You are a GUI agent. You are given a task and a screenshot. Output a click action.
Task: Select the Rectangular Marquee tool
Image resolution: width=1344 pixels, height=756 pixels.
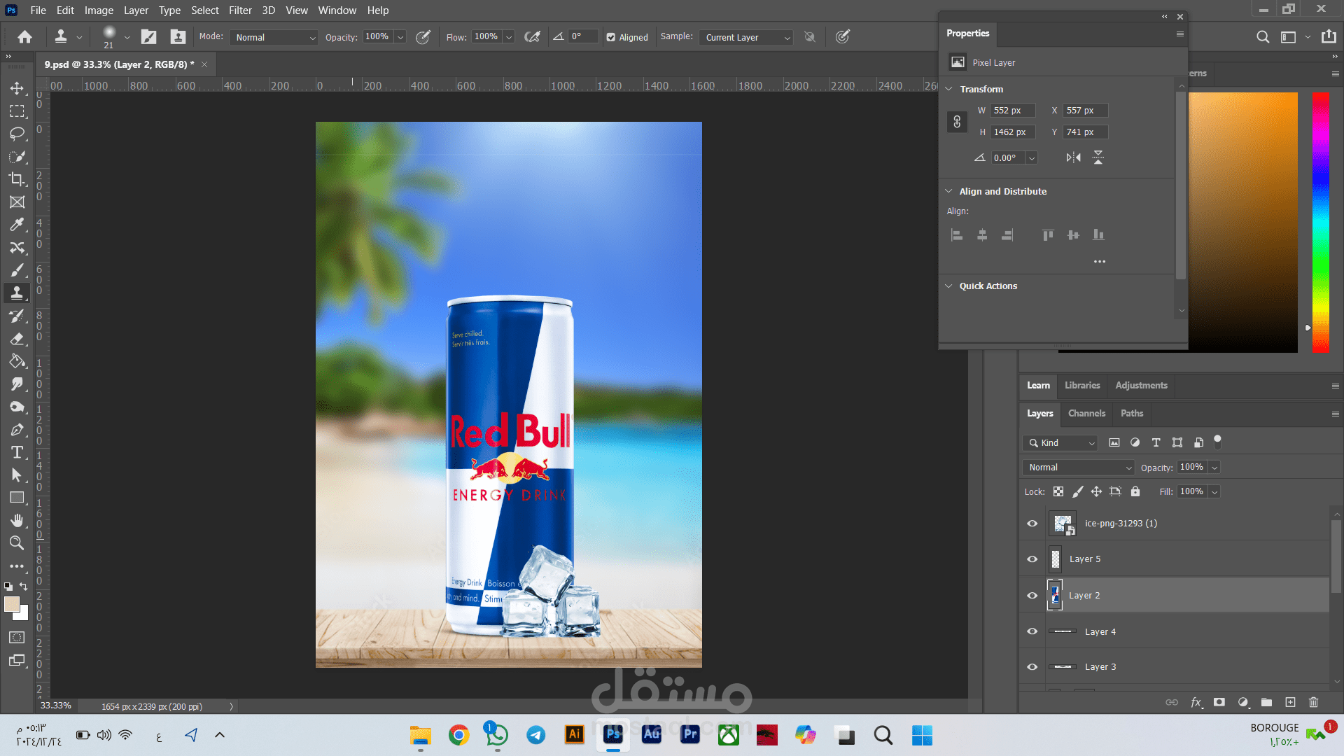click(17, 111)
